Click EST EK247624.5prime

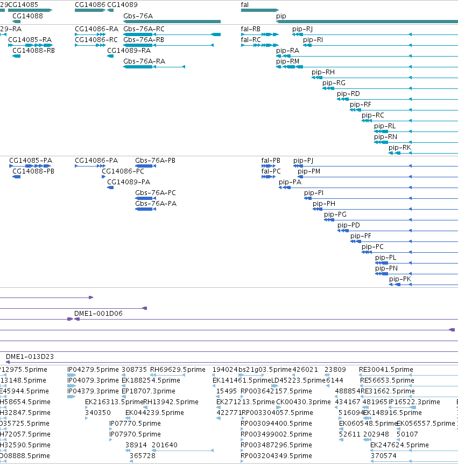(x=414, y=451)
